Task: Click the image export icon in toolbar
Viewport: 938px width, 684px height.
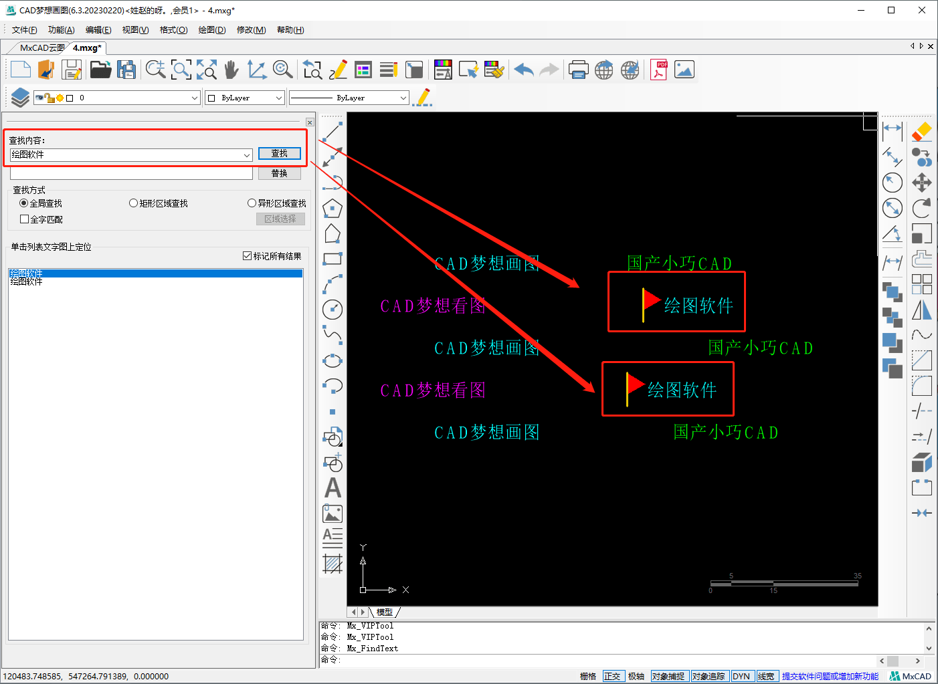Action: click(684, 70)
